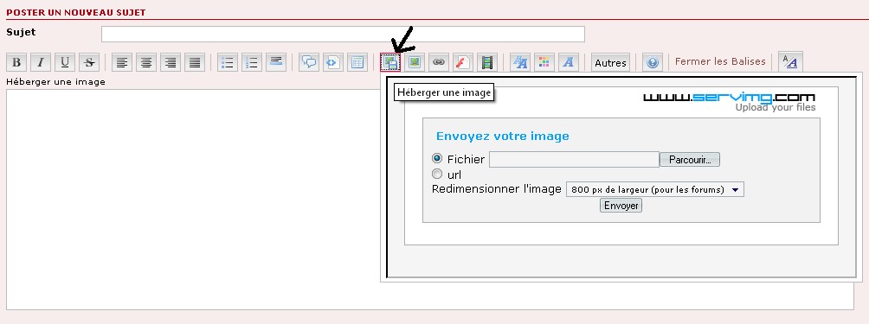Viewport: 869px width, 324px height.
Task: Click into the Sujet text field
Action: pyautogui.click(x=343, y=35)
